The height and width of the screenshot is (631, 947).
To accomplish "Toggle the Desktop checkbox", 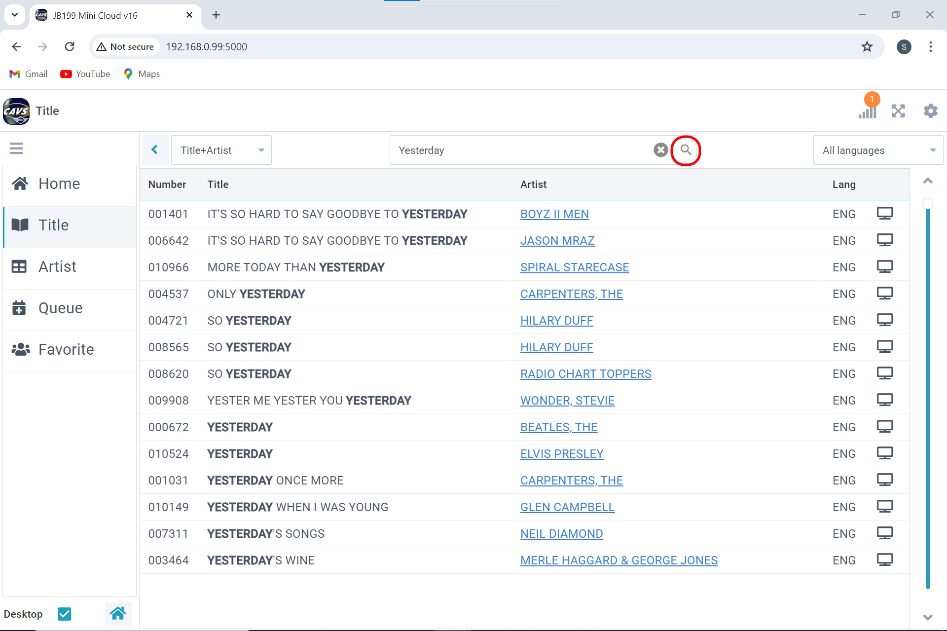I will [x=65, y=614].
